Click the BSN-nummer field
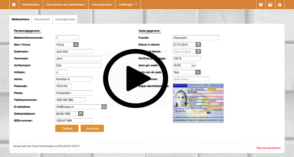This screenshot has height=157, width=294. pyautogui.click(x=74, y=120)
